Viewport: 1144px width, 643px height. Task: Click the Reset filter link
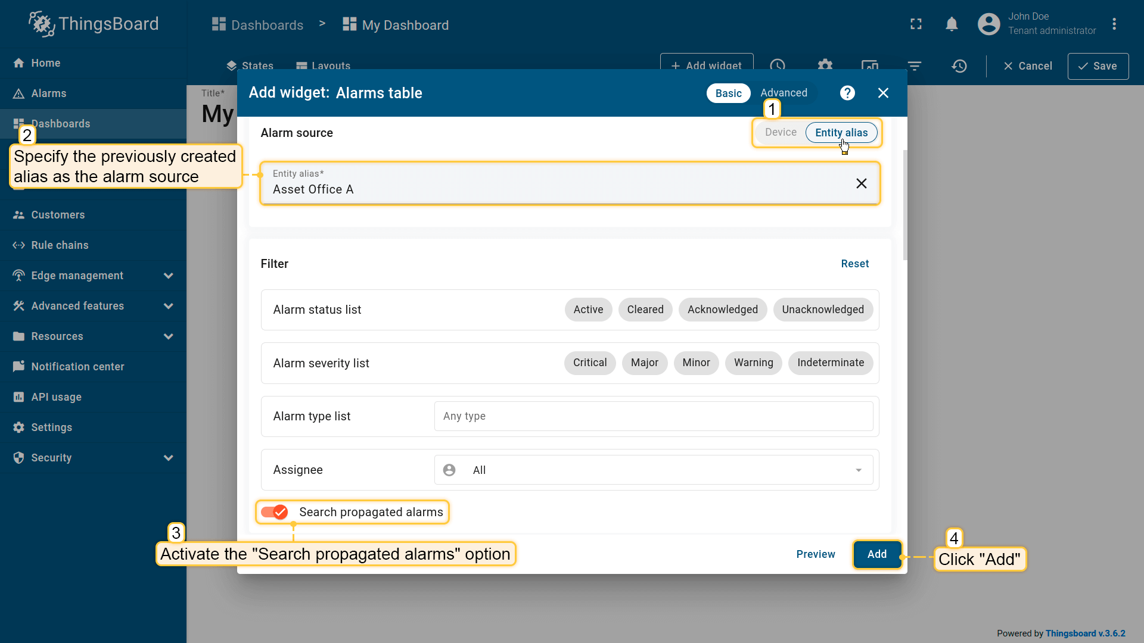click(x=854, y=264)
